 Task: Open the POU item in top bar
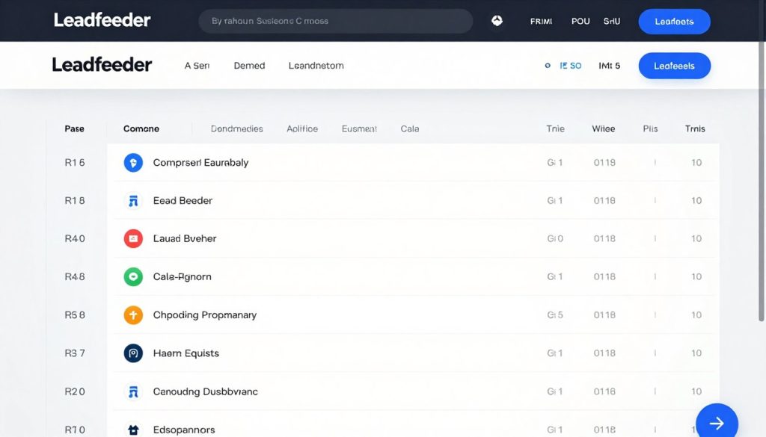580,22
